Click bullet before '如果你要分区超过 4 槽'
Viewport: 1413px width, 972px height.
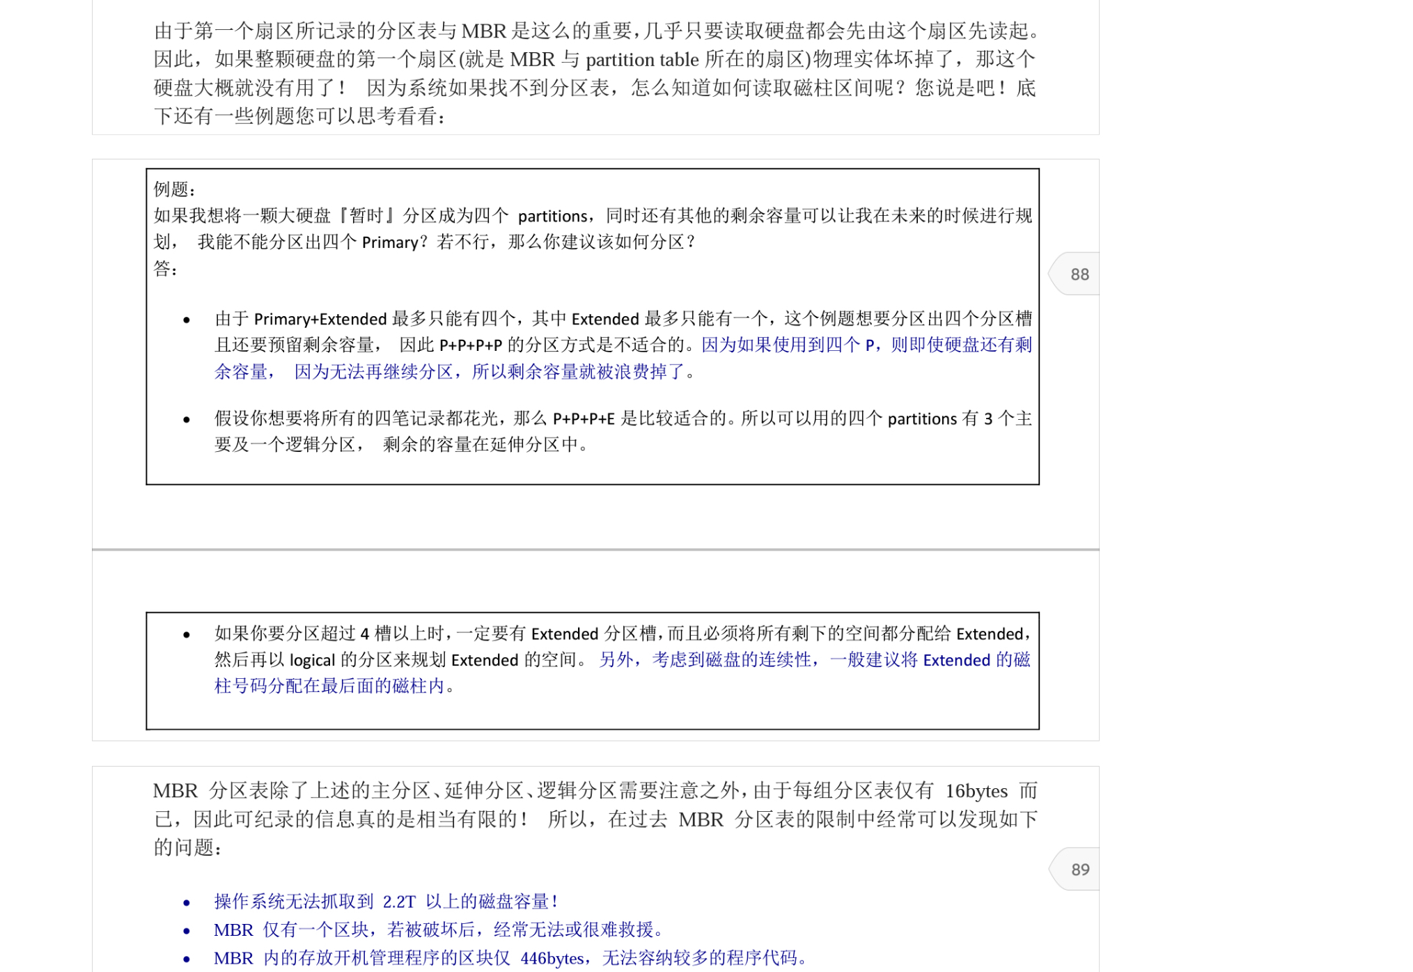point(187,634)
